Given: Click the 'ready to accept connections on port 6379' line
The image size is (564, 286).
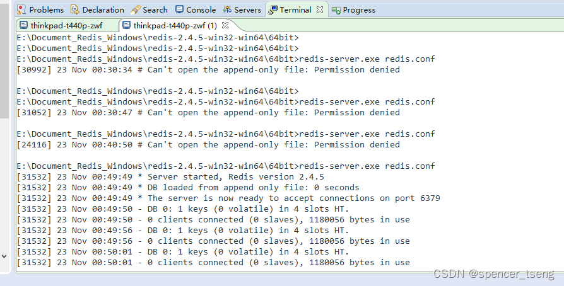Looking at the screenshot, I should 228,198.
